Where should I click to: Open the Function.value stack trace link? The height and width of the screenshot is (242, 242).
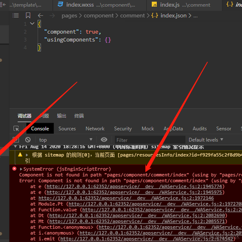coord(162,209)
